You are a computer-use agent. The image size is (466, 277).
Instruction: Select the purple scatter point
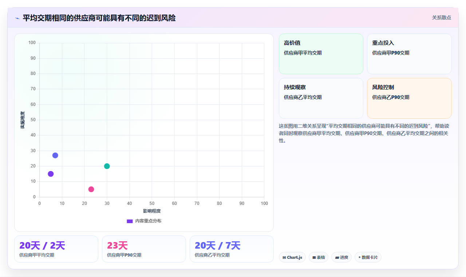click(51, 174)
